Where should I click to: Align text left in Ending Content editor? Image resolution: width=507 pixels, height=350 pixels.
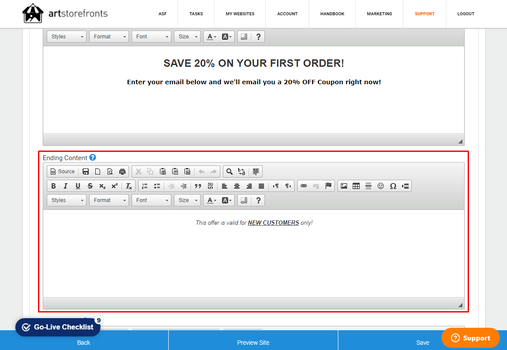click(225, 186)
